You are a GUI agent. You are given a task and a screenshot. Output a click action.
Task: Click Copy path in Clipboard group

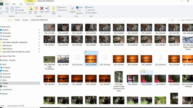coord(20,10)
